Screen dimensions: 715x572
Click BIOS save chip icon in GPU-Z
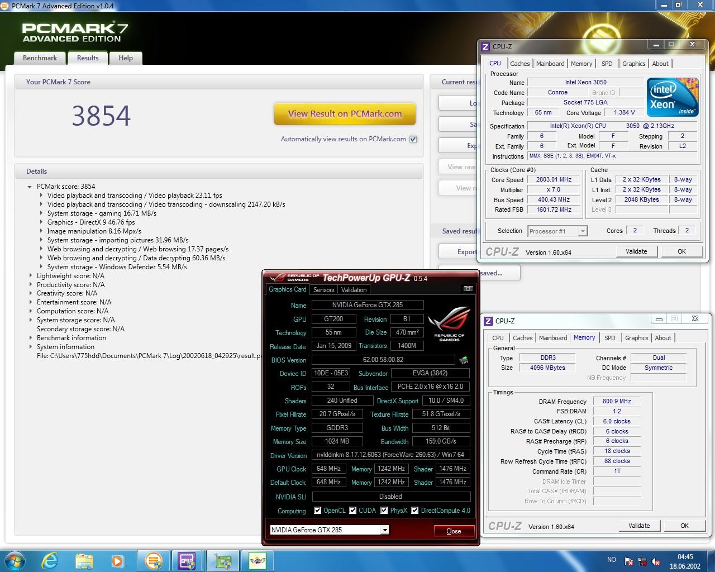click(464, 360)
